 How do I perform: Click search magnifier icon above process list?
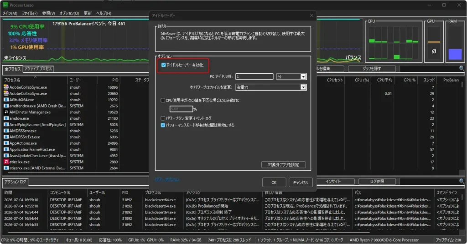462,68
